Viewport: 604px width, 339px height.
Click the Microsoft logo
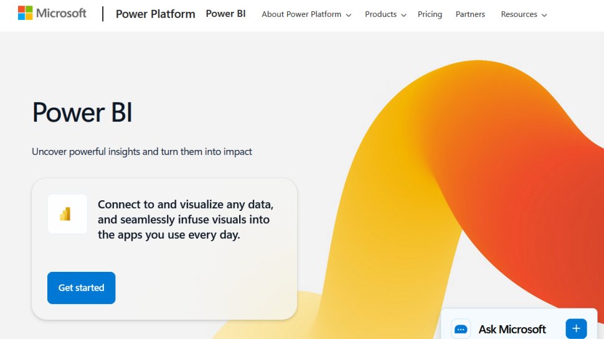pyautogui.click(x=52, y=14)
